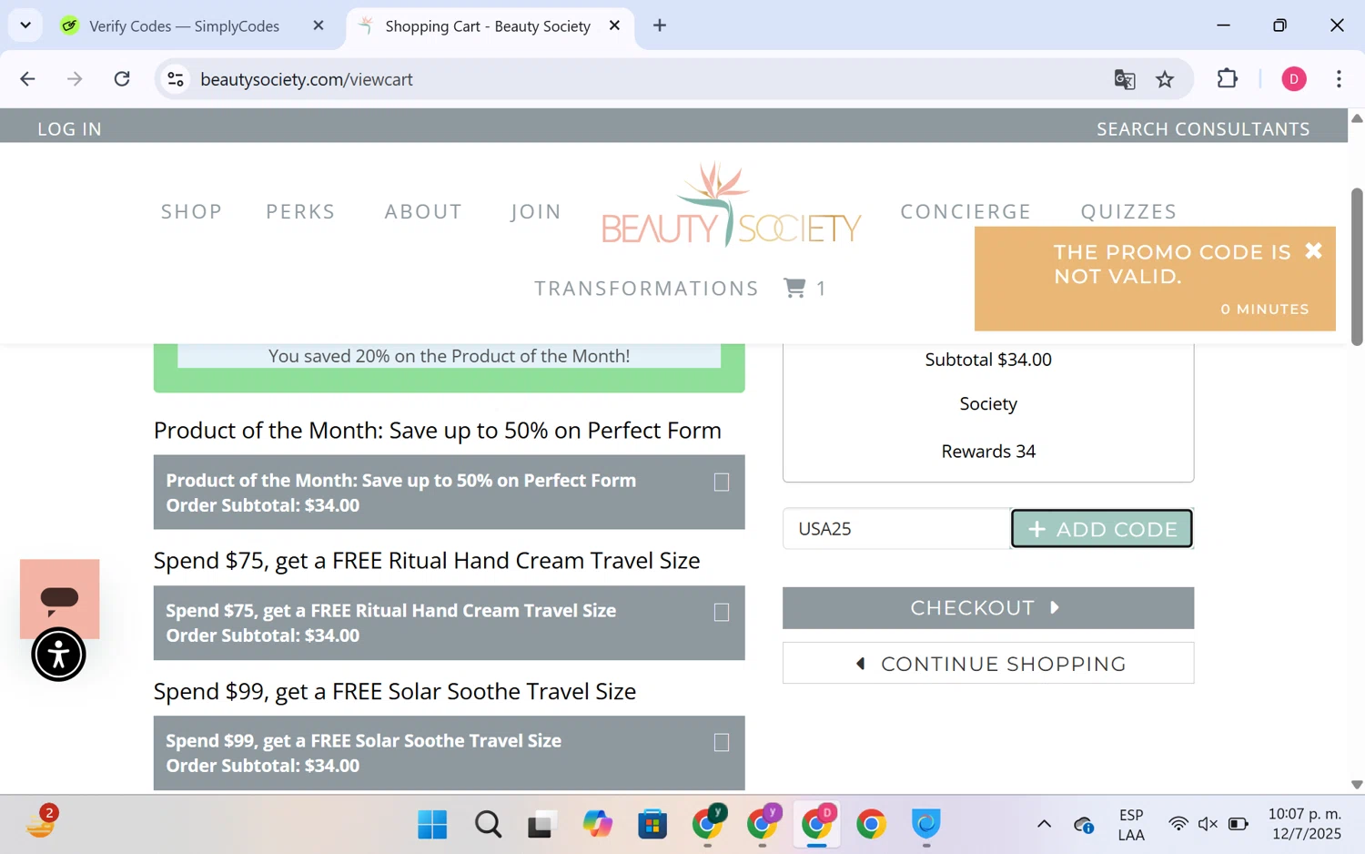This screenshot has height=854, width=1365.
Task: Select the Shopping Cart - Beauty Society tab
Action: (x=488, y=26)
